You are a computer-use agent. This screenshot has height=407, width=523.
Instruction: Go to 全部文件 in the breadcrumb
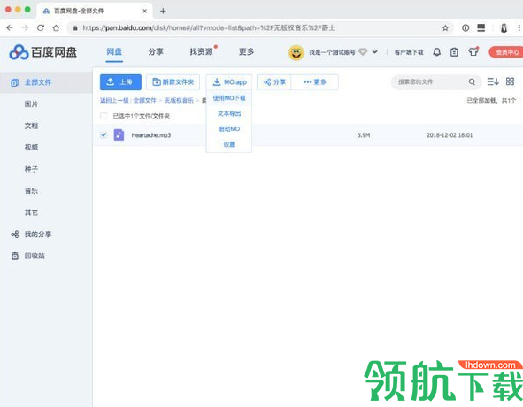[x=145, y=100]
